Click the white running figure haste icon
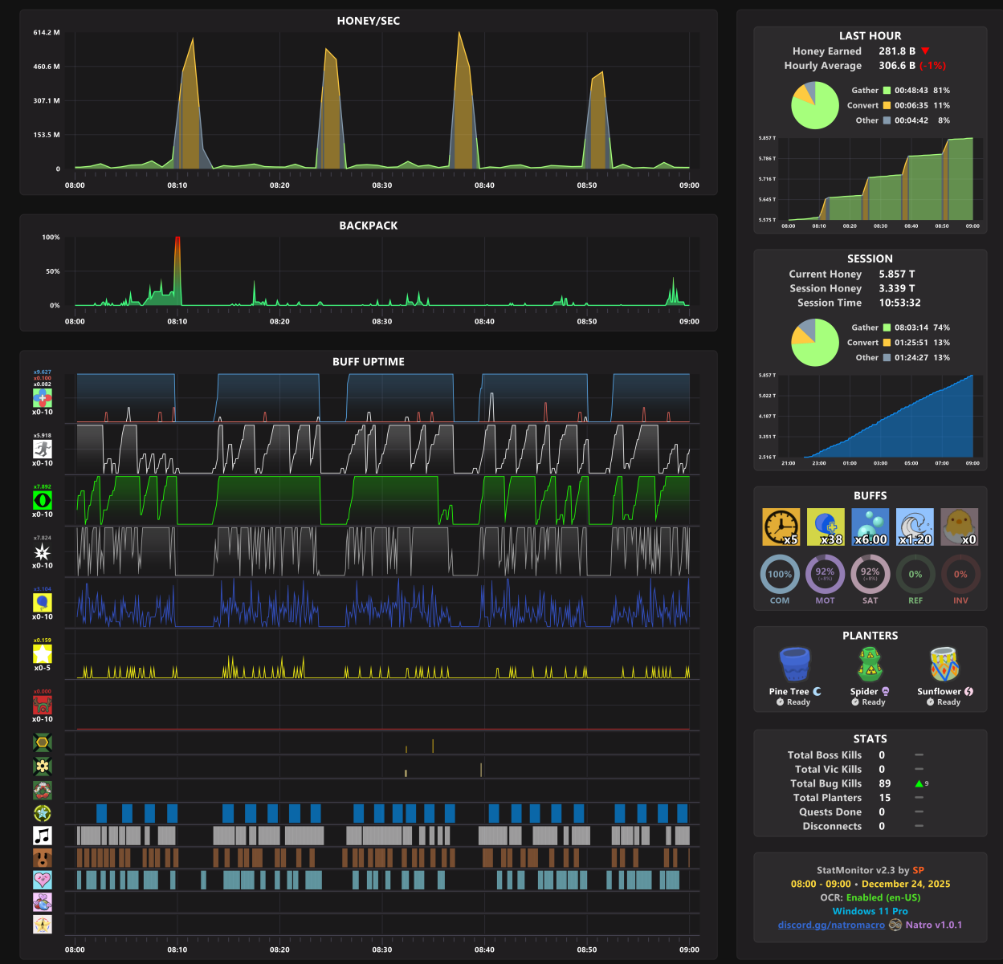 click(x=43, y=449)
